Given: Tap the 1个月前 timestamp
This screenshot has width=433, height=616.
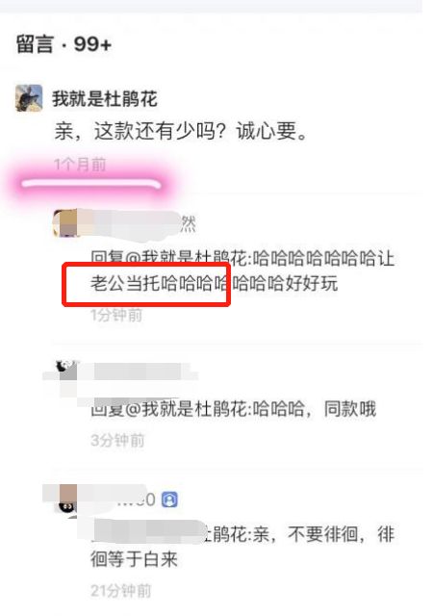Looking at the screenshot, I should click(80, 165).
